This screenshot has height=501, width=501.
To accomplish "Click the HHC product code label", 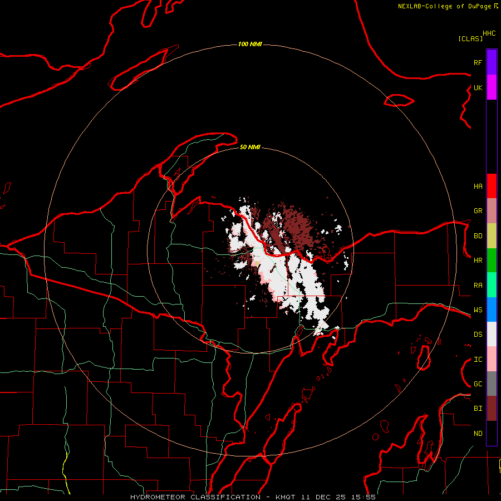I will click(x=489, y=33).
